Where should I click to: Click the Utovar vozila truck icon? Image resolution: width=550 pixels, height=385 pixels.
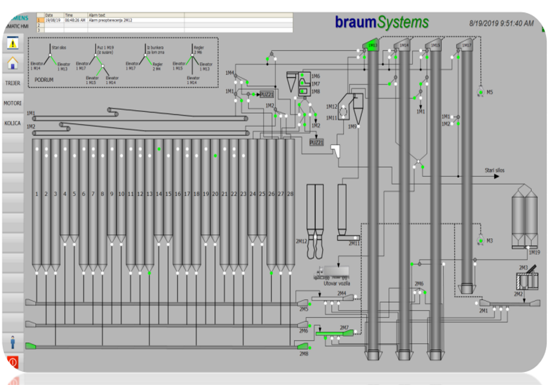331,272
